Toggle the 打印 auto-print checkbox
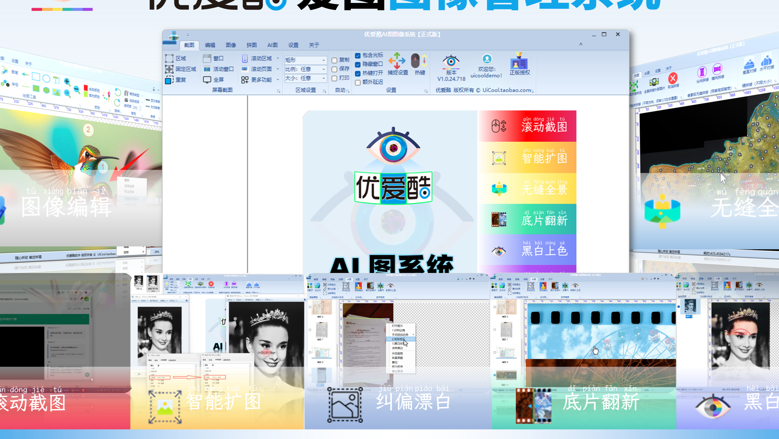779x439 pixels. [334, 78]
